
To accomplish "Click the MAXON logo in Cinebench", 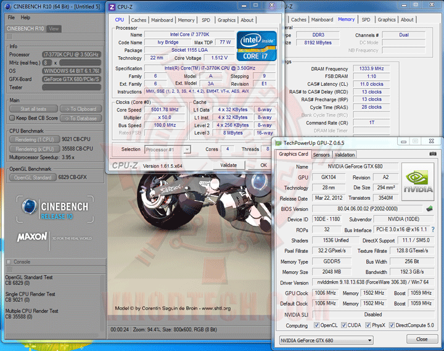I will point(32,237).
